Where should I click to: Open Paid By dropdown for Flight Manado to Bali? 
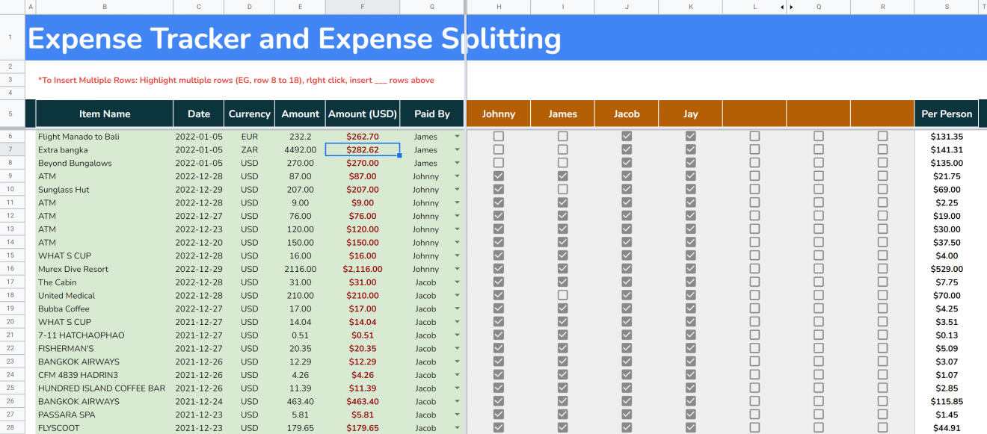[x=456, y=136]
